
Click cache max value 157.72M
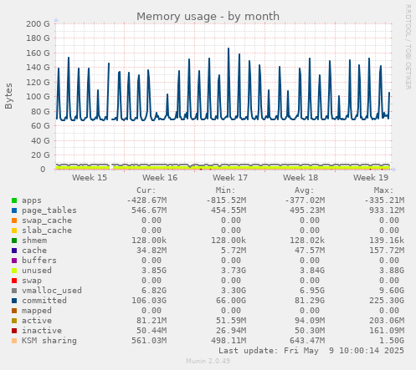tap(387, 251)
